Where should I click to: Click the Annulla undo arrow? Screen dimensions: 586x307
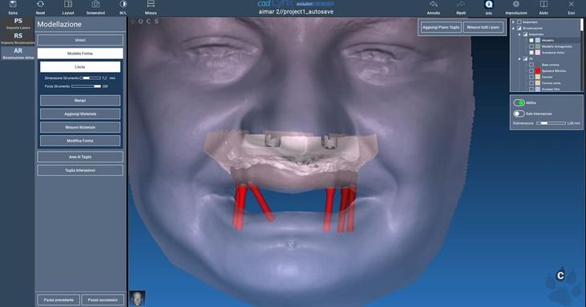[434, 5]
